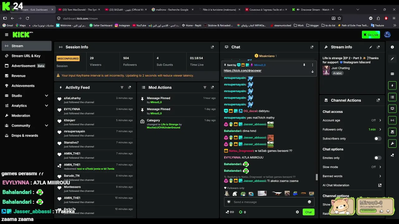Open Slow mode options chevron
The image size is (399, 224).
pyautogui.click(x=380, y=167)
